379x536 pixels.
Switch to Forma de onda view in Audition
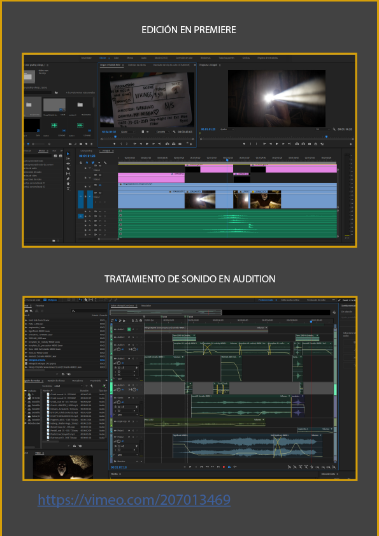(34, 300)
